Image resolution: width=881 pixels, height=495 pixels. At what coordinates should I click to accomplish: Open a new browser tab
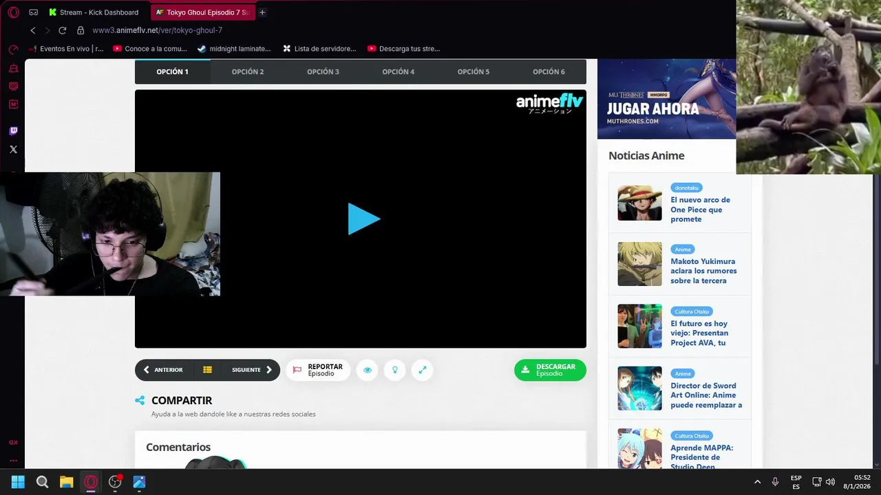tap(262, 12)
